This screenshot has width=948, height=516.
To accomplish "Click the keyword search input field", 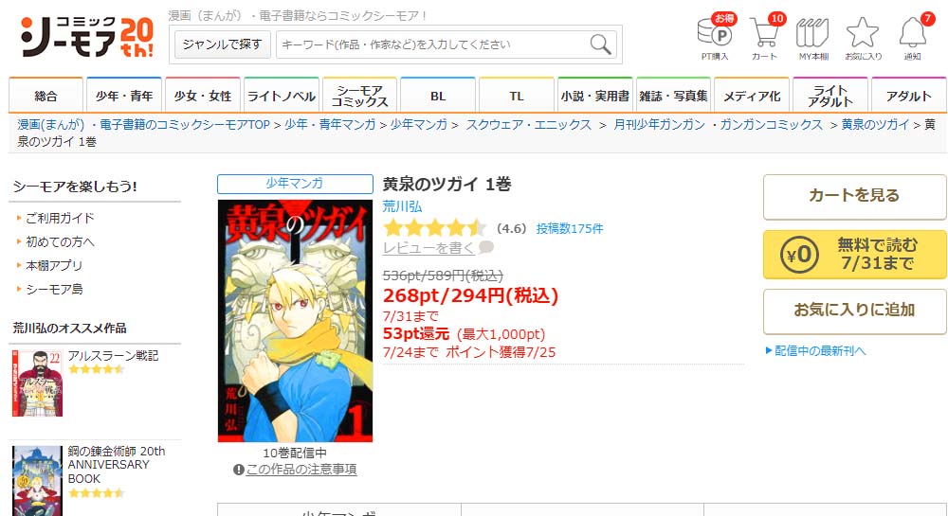I will pyautogui.click(x=432, y=44).
